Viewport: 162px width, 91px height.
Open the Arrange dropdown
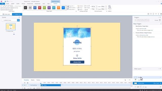[81, 6]
